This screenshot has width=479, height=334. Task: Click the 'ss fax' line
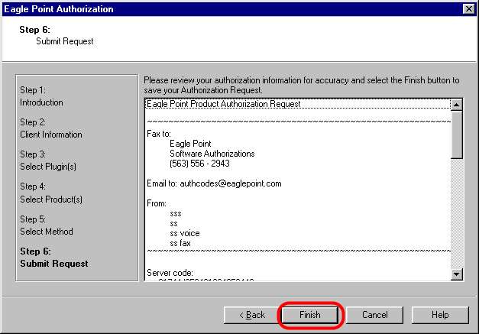180,243
